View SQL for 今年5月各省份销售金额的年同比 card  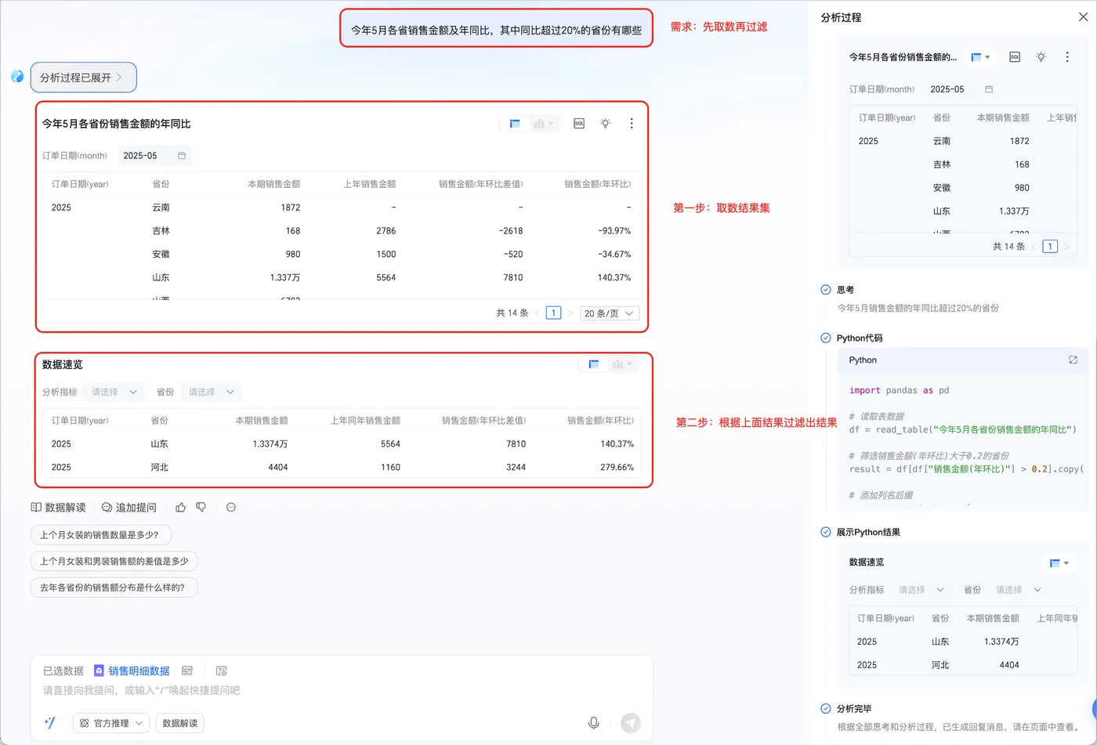(x=579, y=124)
